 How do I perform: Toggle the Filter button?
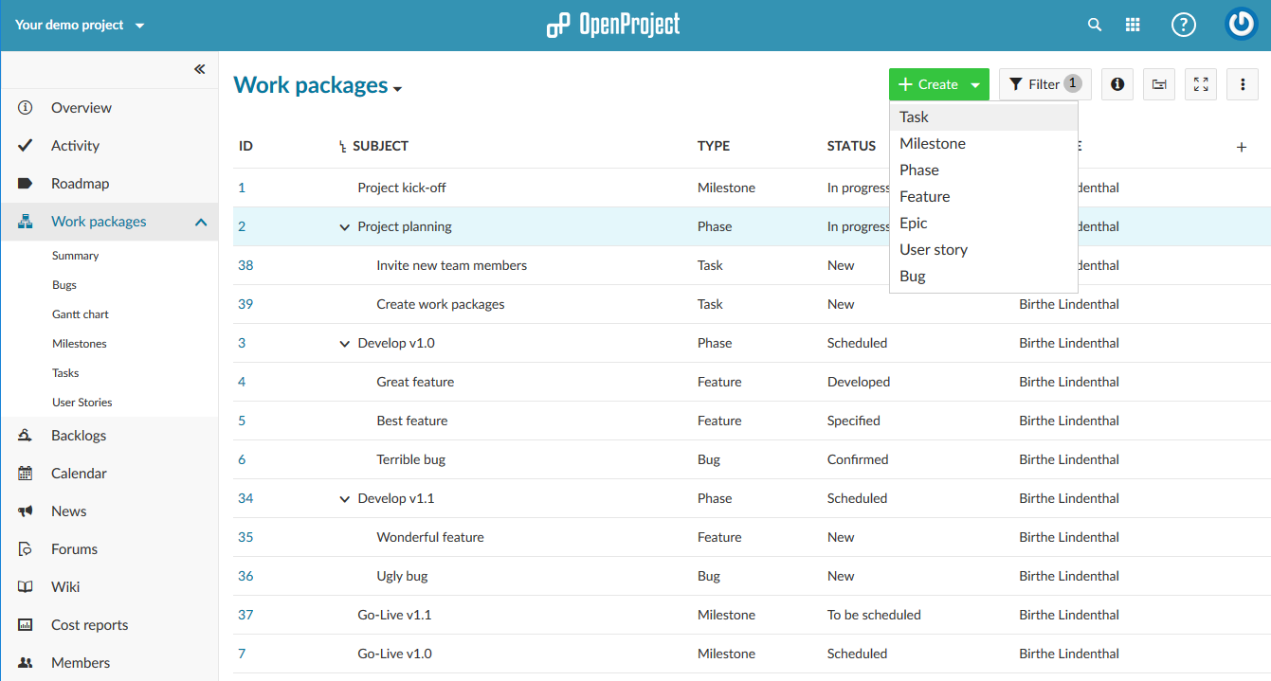coord(1044,84)
